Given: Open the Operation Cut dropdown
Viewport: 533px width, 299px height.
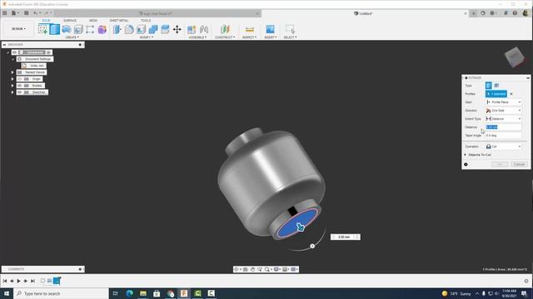Looking at the screenshot, I should [x=503, y=146].
